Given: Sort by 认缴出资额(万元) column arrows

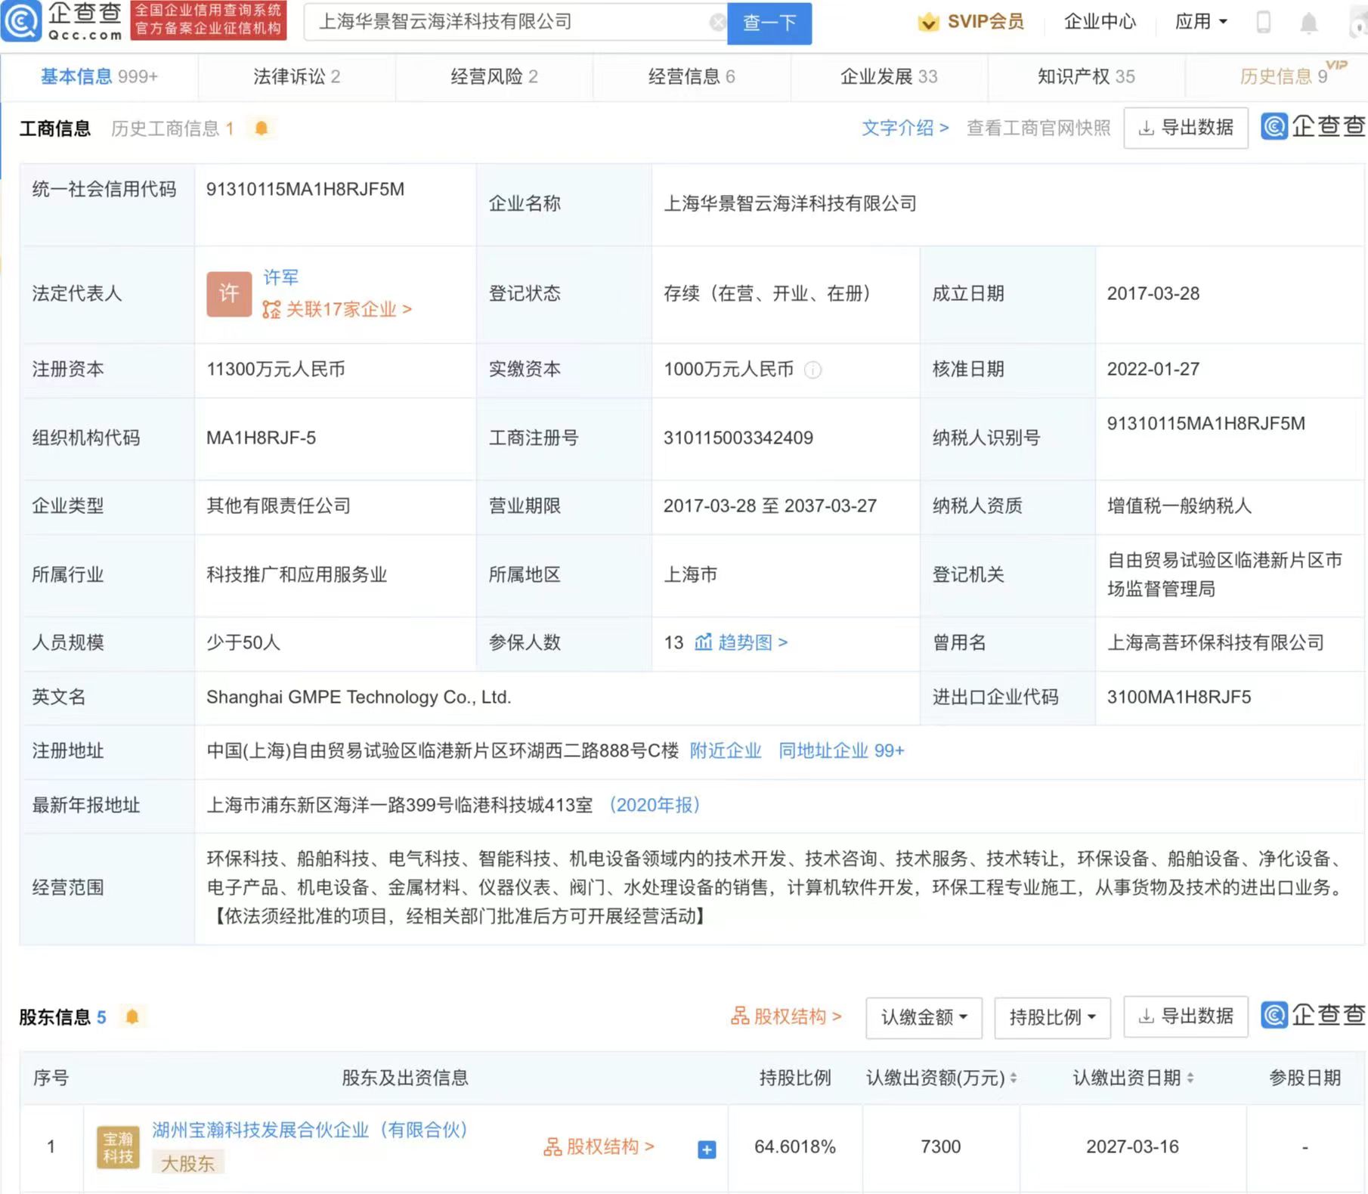Looking at the screenshot, I should click(1013, 1078).
